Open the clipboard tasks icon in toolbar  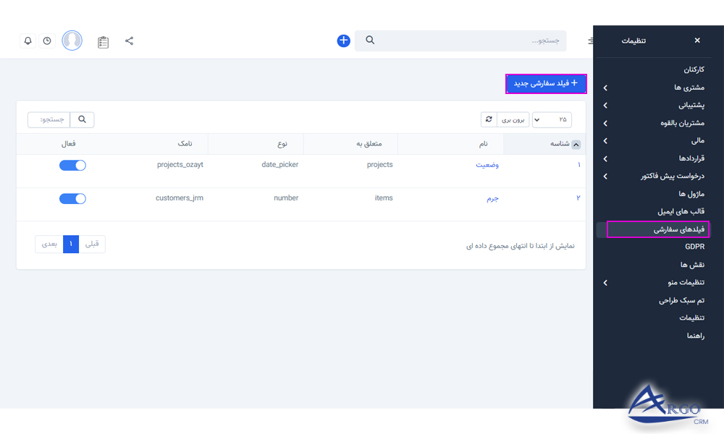point(103,41)
